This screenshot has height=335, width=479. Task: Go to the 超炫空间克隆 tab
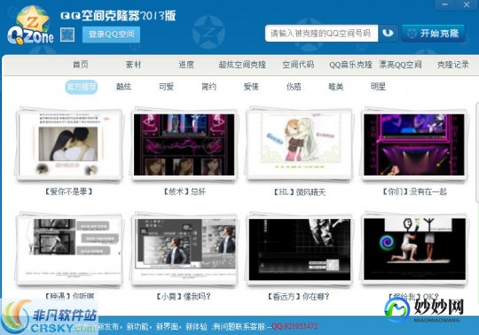(x=242, y=65)
